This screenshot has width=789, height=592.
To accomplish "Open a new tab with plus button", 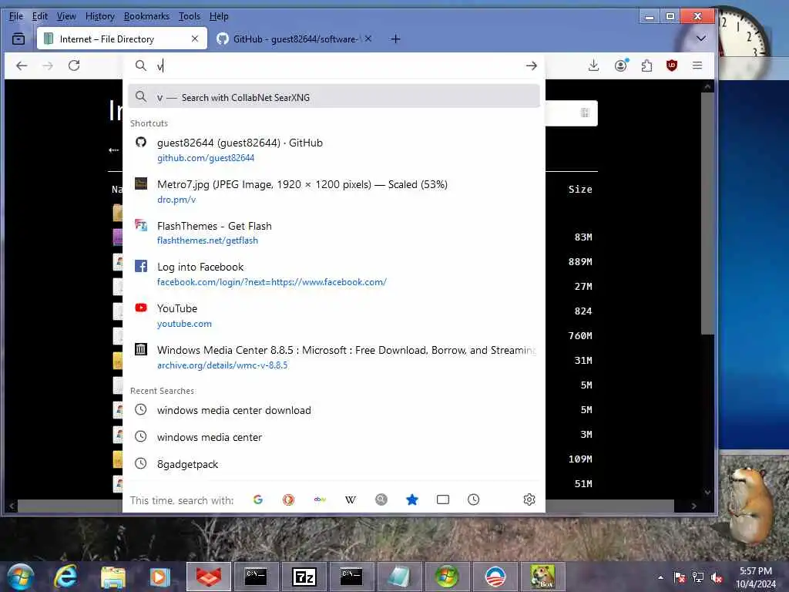I will 395,39.
